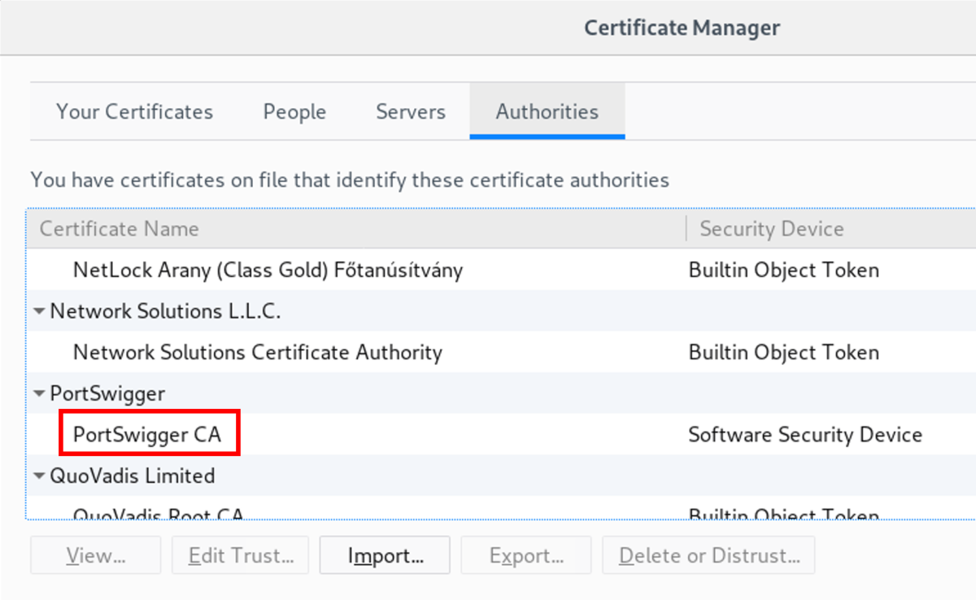This screenshot has height=600, width=976.
Task: Click Builtin Object Token in Network Solutions row
Action: (x=784, y=352)
